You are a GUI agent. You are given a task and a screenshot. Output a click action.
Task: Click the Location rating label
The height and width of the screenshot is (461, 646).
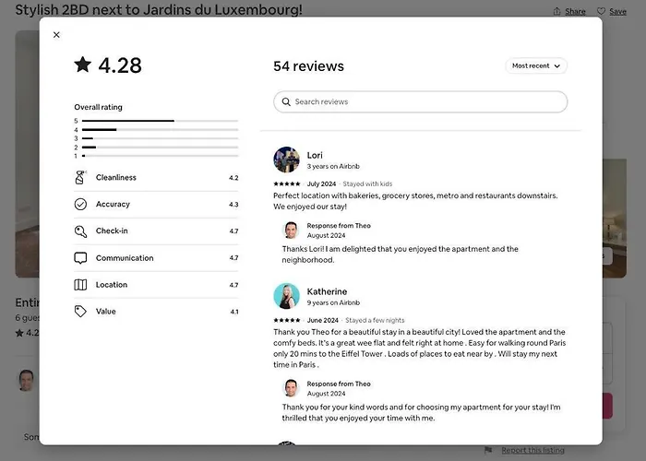(112, 285)
